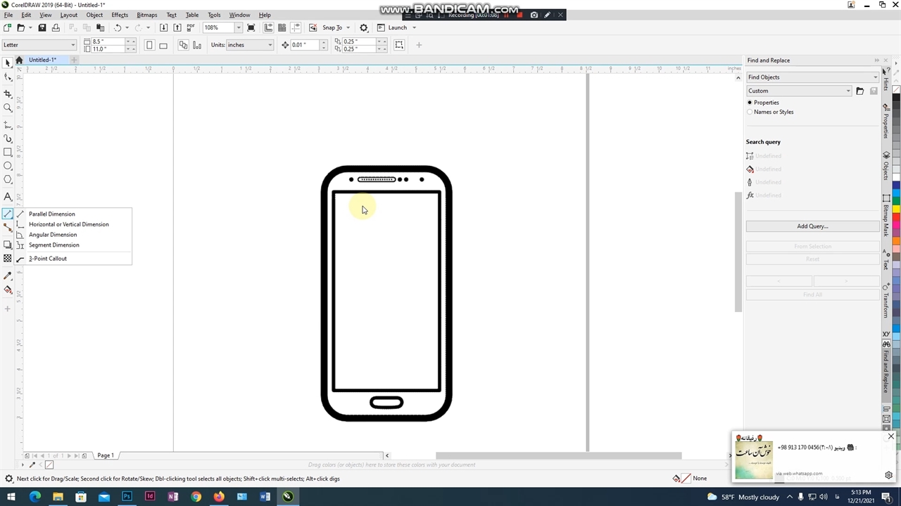Open the Units inches dropdown
901x506 pixels.
click(x=269, y=45)
